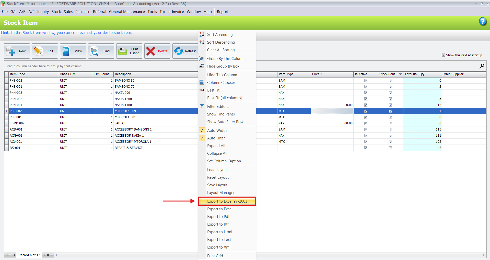The width and height of the screenshot is (490, 260).
Task: Toggle Show this grid at startup checkbox
Action: coord(443,55)
